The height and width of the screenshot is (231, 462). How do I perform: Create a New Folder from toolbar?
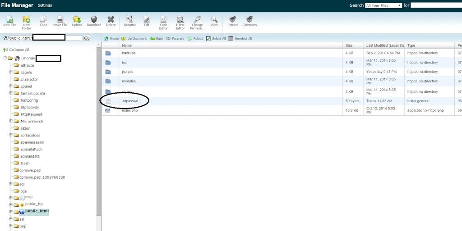27,21
